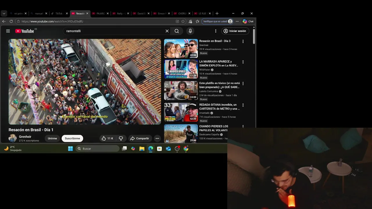Open browser split screen icon
372x209 pixels.
(177, 21)
